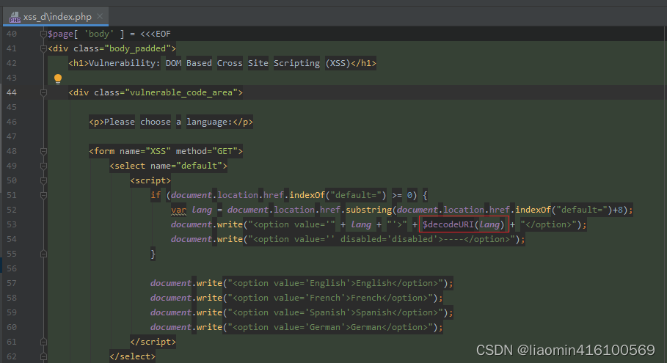
Task: Click the $page variable on line 40
Action: (x=60, y=34)
